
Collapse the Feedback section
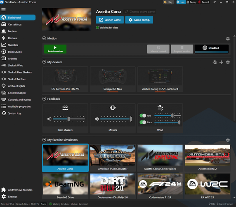click(x=44, y=99)
